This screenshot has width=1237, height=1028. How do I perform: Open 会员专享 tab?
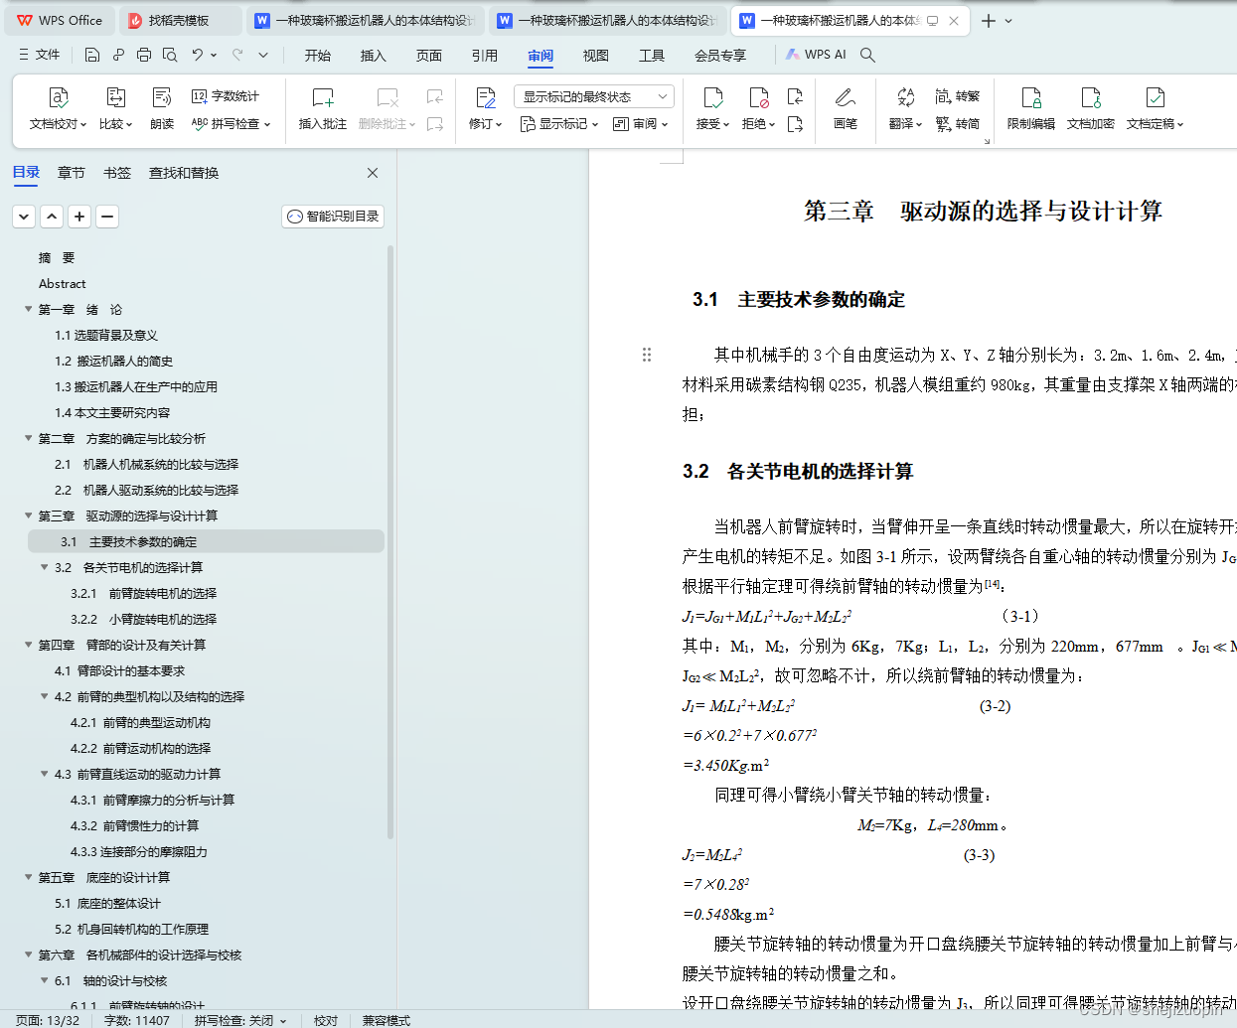[720, 56]
